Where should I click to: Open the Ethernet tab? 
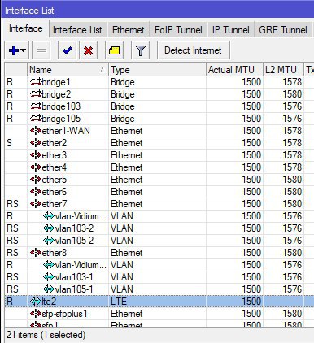(x=129, y=30)
